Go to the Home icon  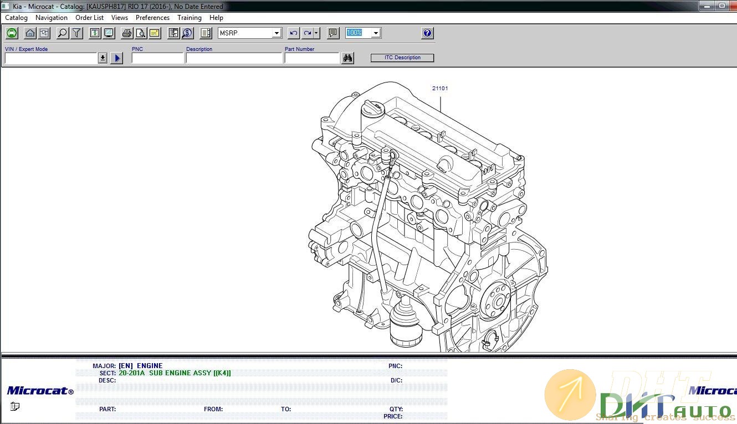(x=30, y=33)
